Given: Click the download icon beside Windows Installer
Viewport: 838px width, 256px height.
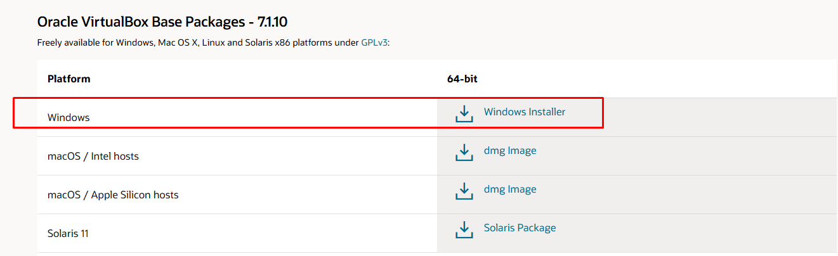Looking at the screenshot, I should coord(464,113).
